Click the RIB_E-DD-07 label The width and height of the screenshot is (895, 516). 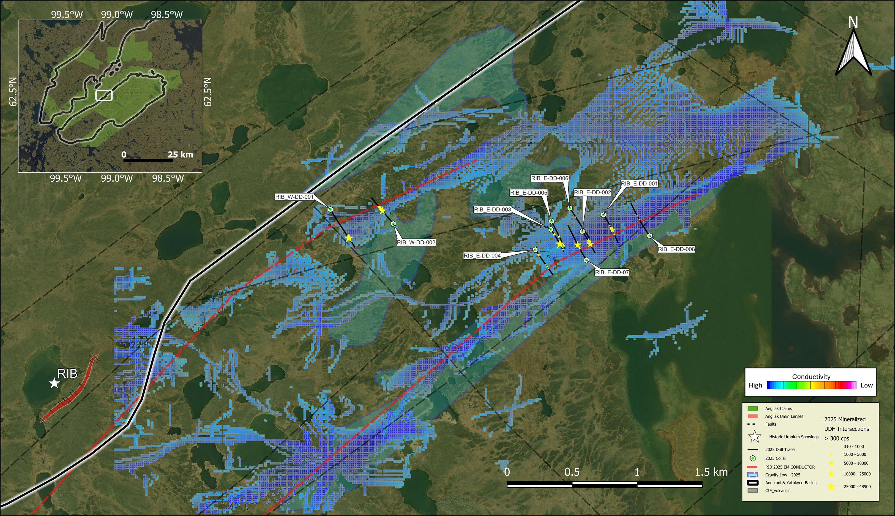612,272
